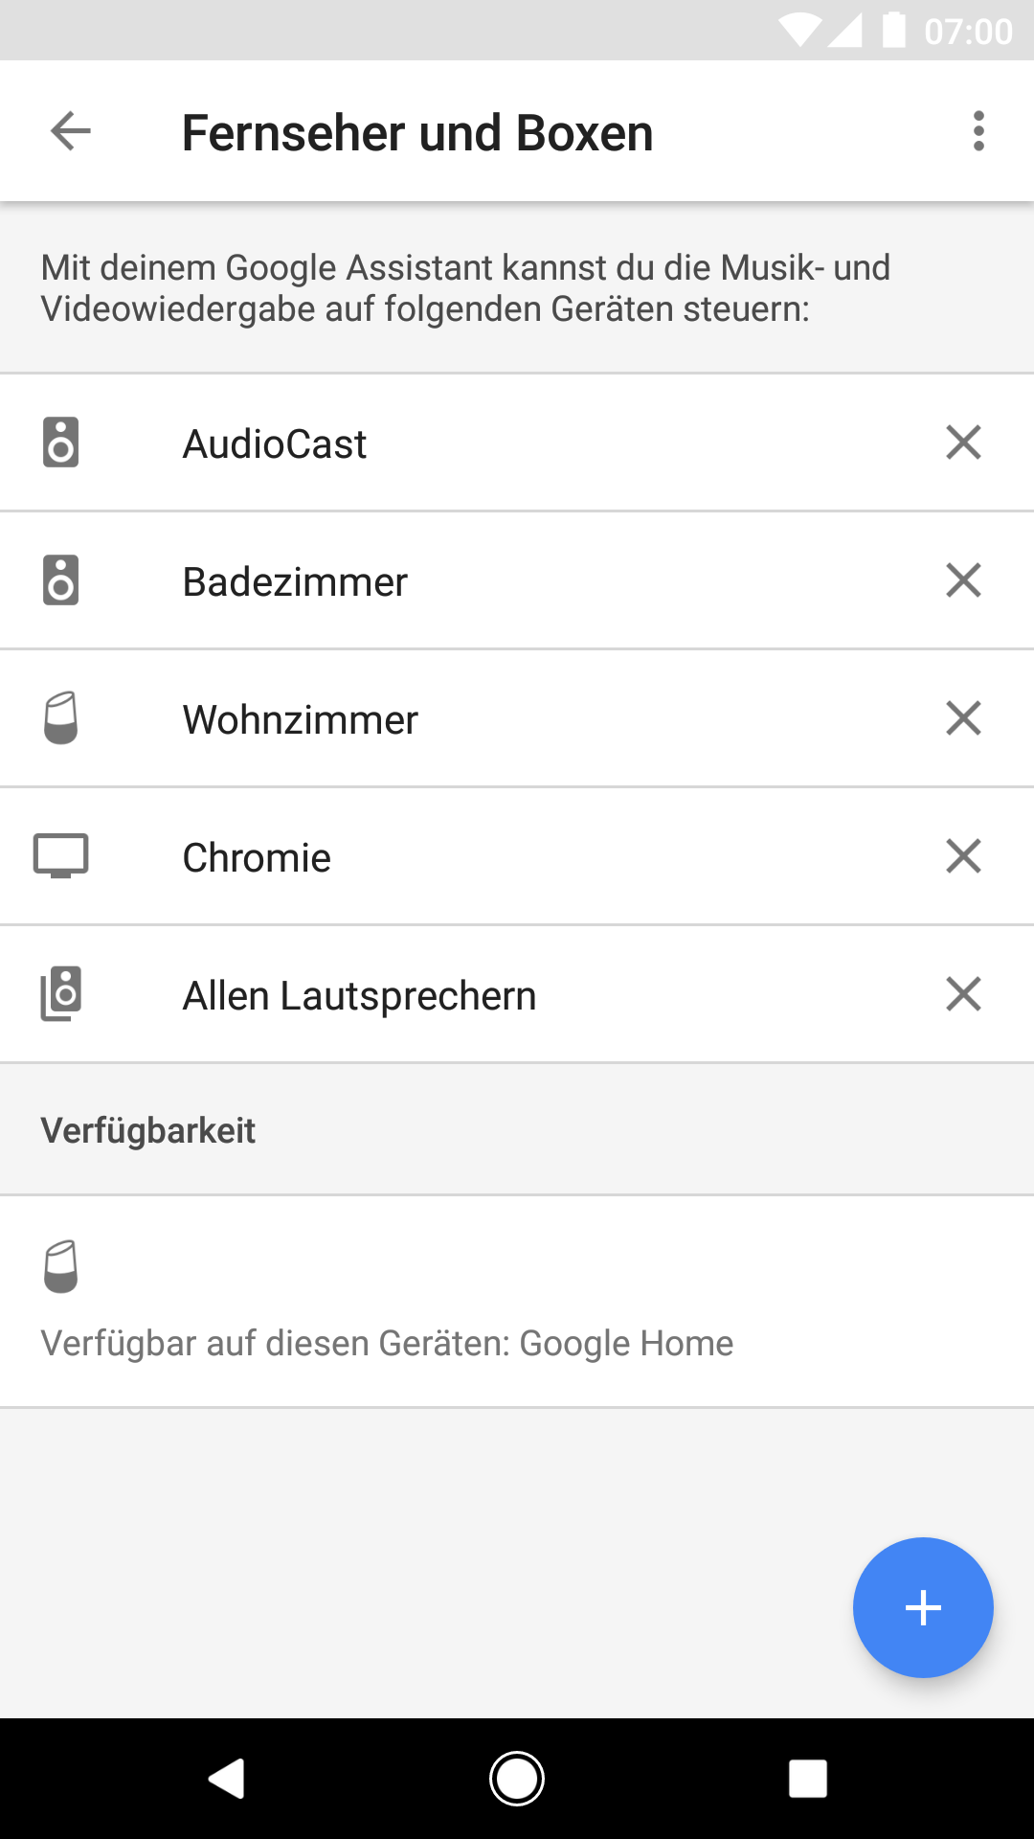Add a new device with plus button
This screenshot has height=1839, width=1034.
(x=923, y=1607)
